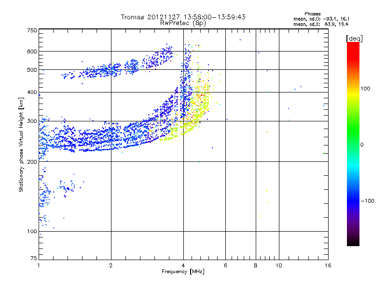Click the 'mean, sd,O: -93.1, 16.1' line
Image resolution: width=386 pixels, height=289 pixels.
(x=321, y=19)
